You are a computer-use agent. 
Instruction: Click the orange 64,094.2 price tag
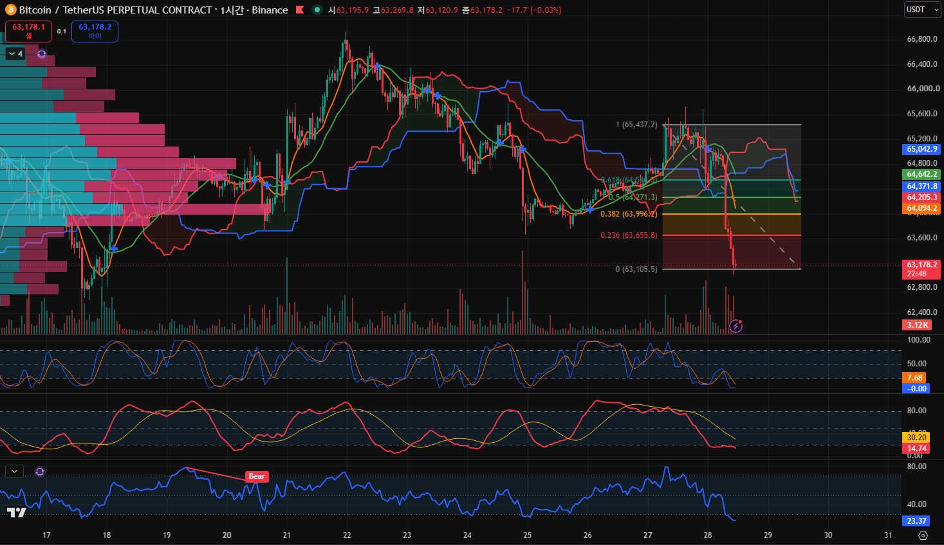click(922, 208)
